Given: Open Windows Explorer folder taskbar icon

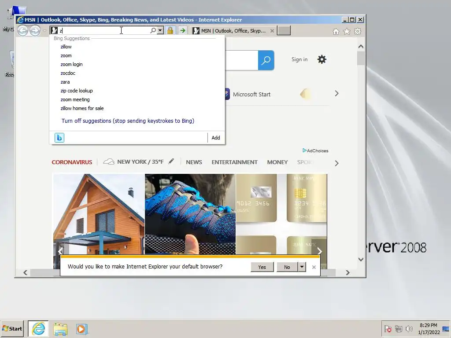Looking at the screenshot, I should pyautogui.click(x=60, y=329).
